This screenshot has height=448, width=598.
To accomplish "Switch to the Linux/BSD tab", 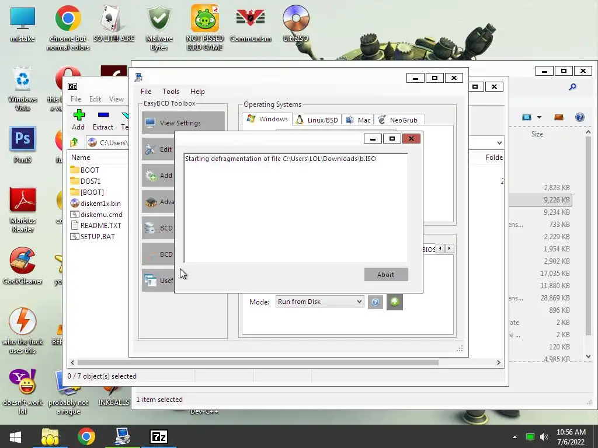I will [317, 120].
